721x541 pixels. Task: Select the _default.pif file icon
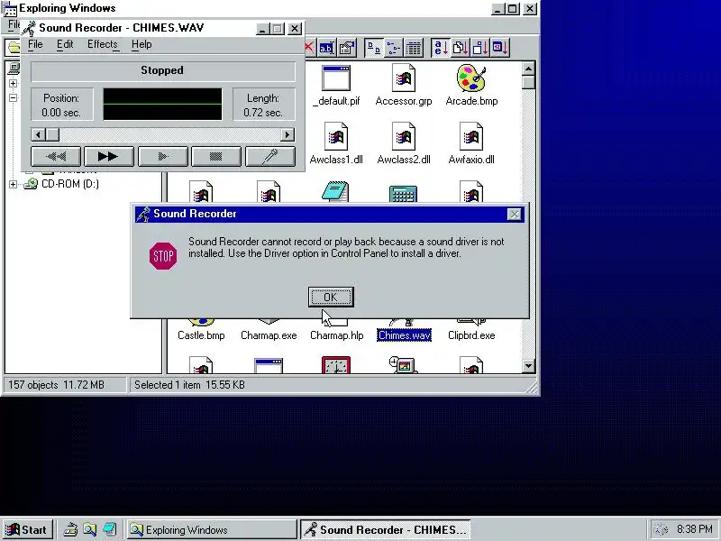coord(336,78)
